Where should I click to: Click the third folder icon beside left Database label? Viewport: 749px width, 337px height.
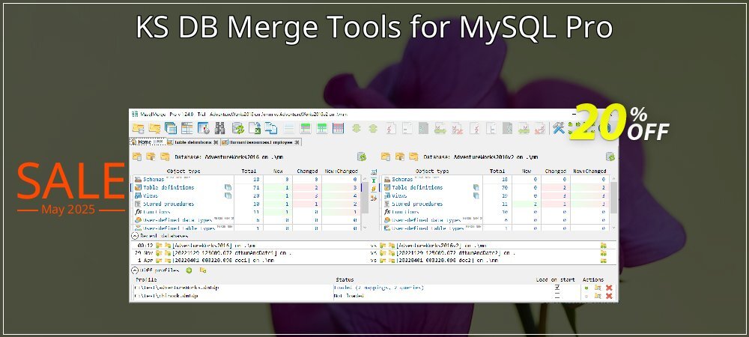165,157
